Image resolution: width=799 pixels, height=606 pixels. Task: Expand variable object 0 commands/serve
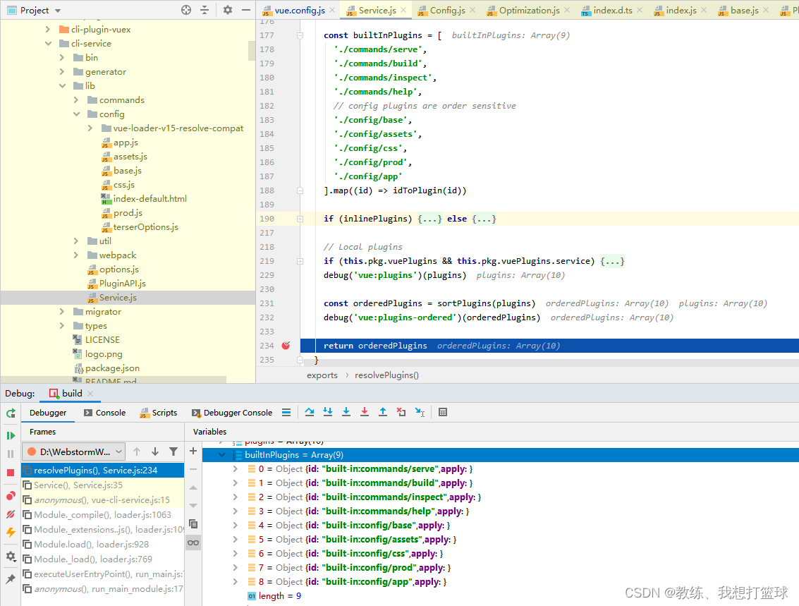pos(235,469)
